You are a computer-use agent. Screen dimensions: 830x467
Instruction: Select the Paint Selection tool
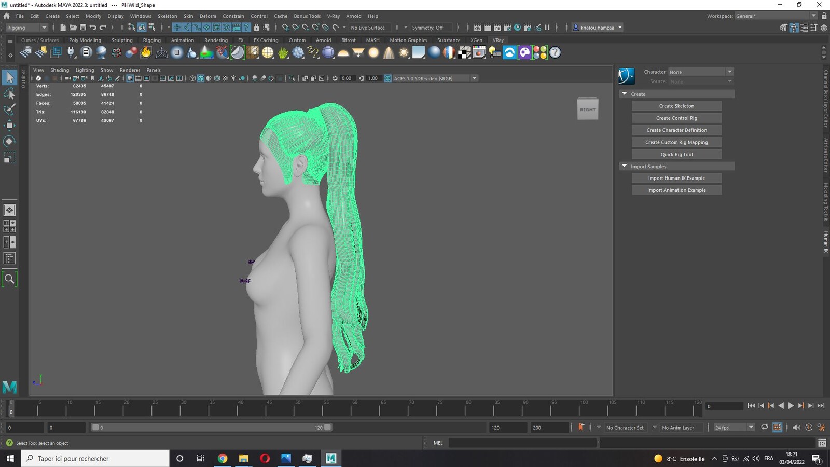(9, 109)
